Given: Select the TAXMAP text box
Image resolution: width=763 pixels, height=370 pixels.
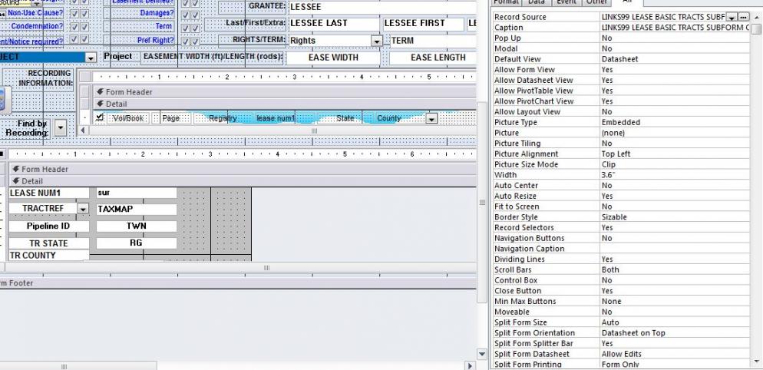Looking at the screenshot, I should tap(137, 210).
